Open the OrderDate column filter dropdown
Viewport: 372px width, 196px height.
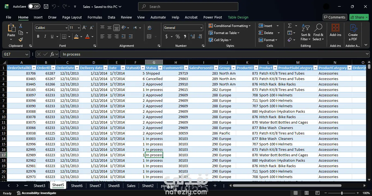click(77, 68)
